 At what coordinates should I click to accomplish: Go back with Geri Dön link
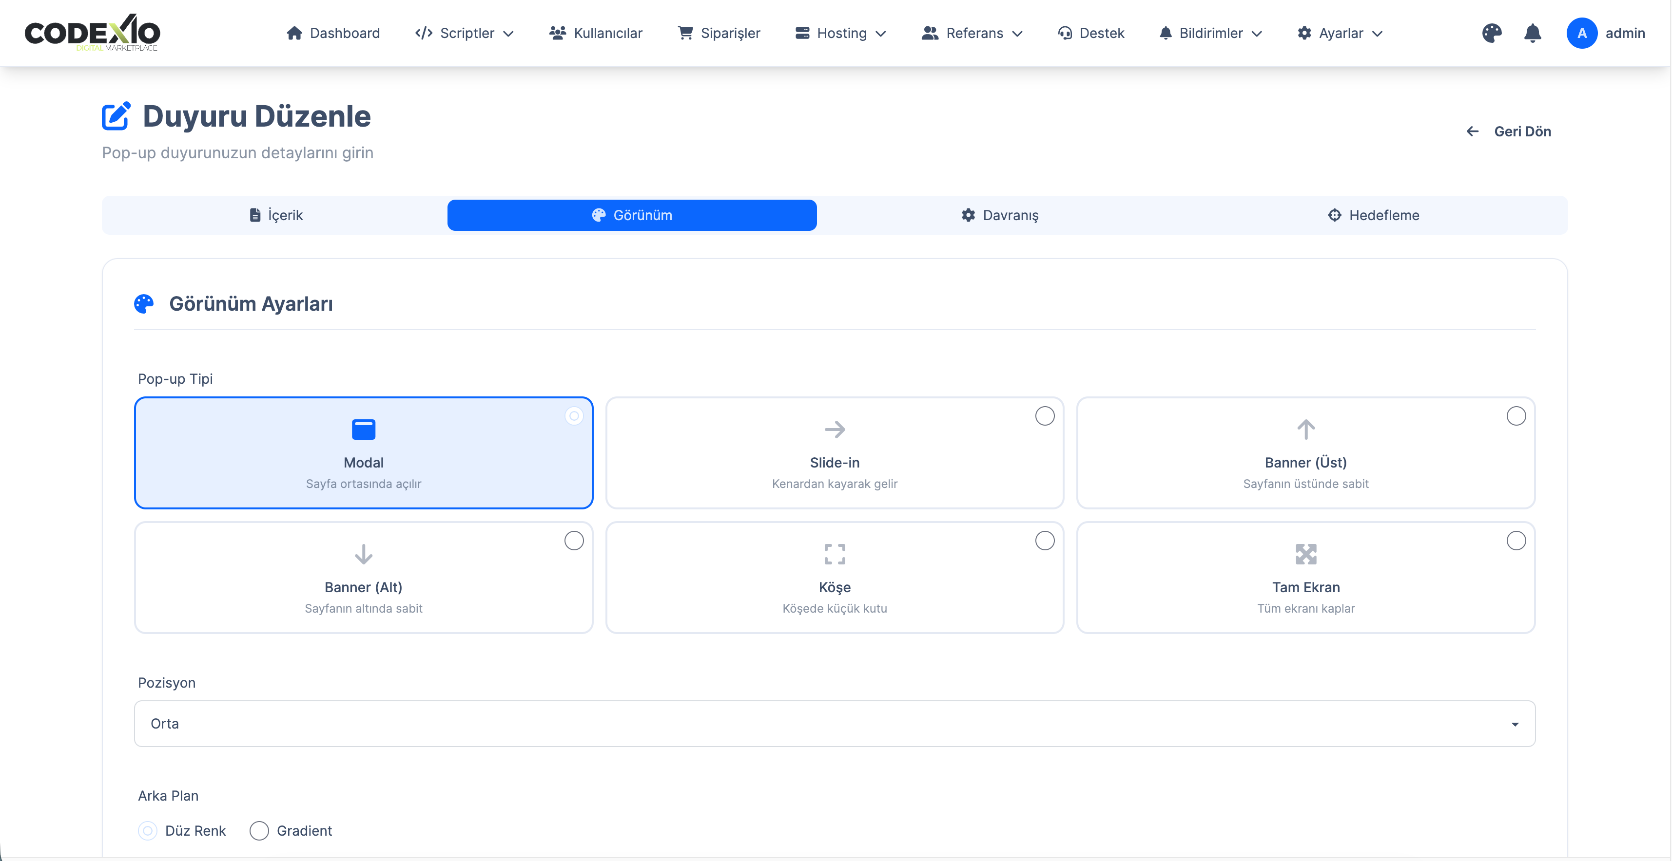[x=1508, y=131]
